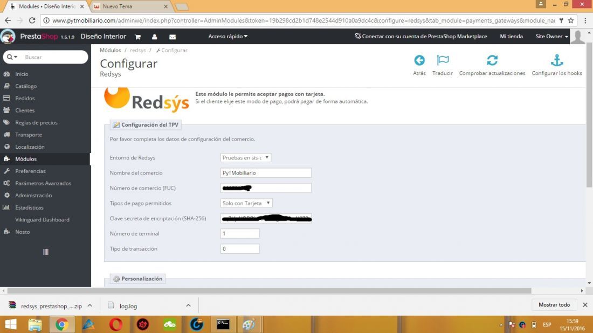Click Mi tienda link in header
593x333 pixels.
[x=511, y=36]
